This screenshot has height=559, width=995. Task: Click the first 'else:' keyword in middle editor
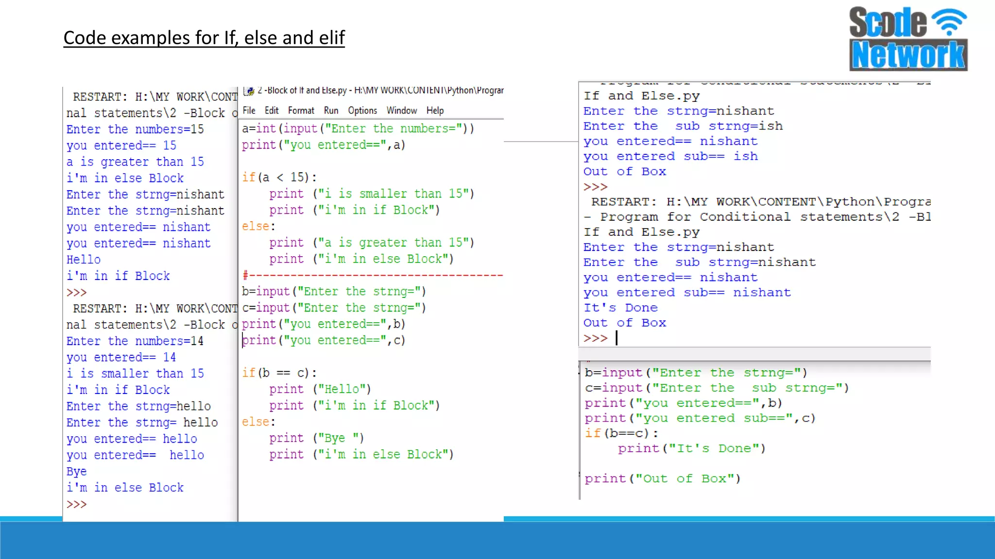tap(258, 227)
